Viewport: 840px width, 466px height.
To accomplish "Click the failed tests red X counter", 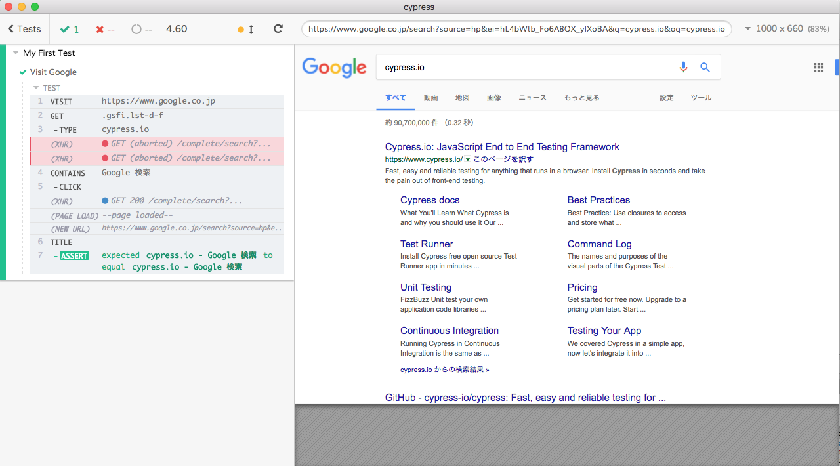I will coord(105,29).
